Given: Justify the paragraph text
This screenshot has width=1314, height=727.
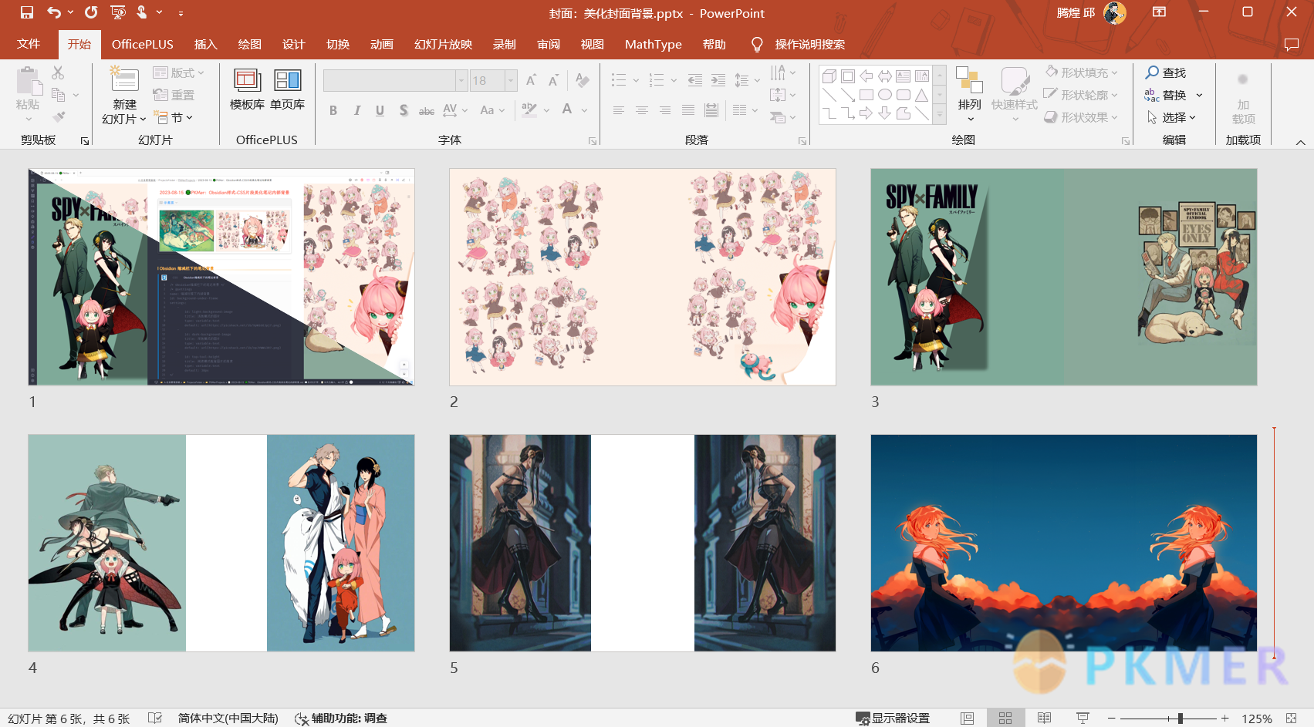Looking at the screenshot, I should coord(687,110).
